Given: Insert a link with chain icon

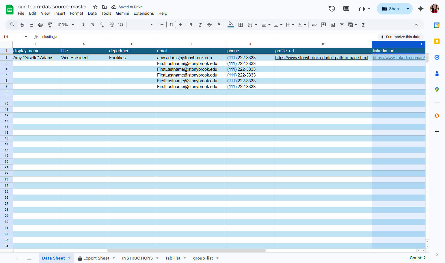Looking at the screenshot, I should tap(314, 25).
